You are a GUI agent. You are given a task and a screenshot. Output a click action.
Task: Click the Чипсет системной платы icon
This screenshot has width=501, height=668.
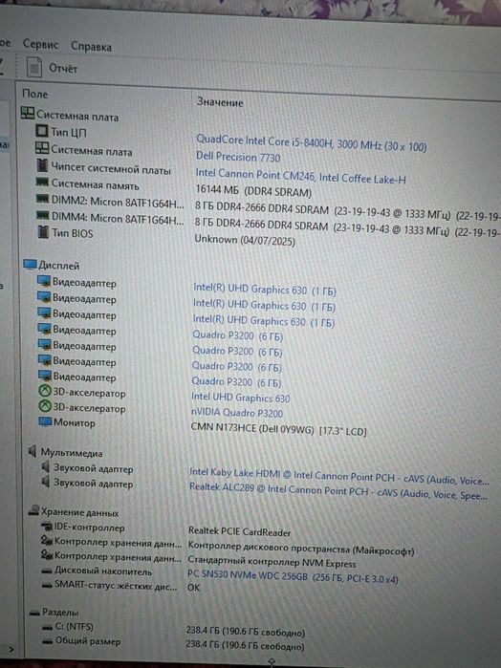[x=42, y=165]
